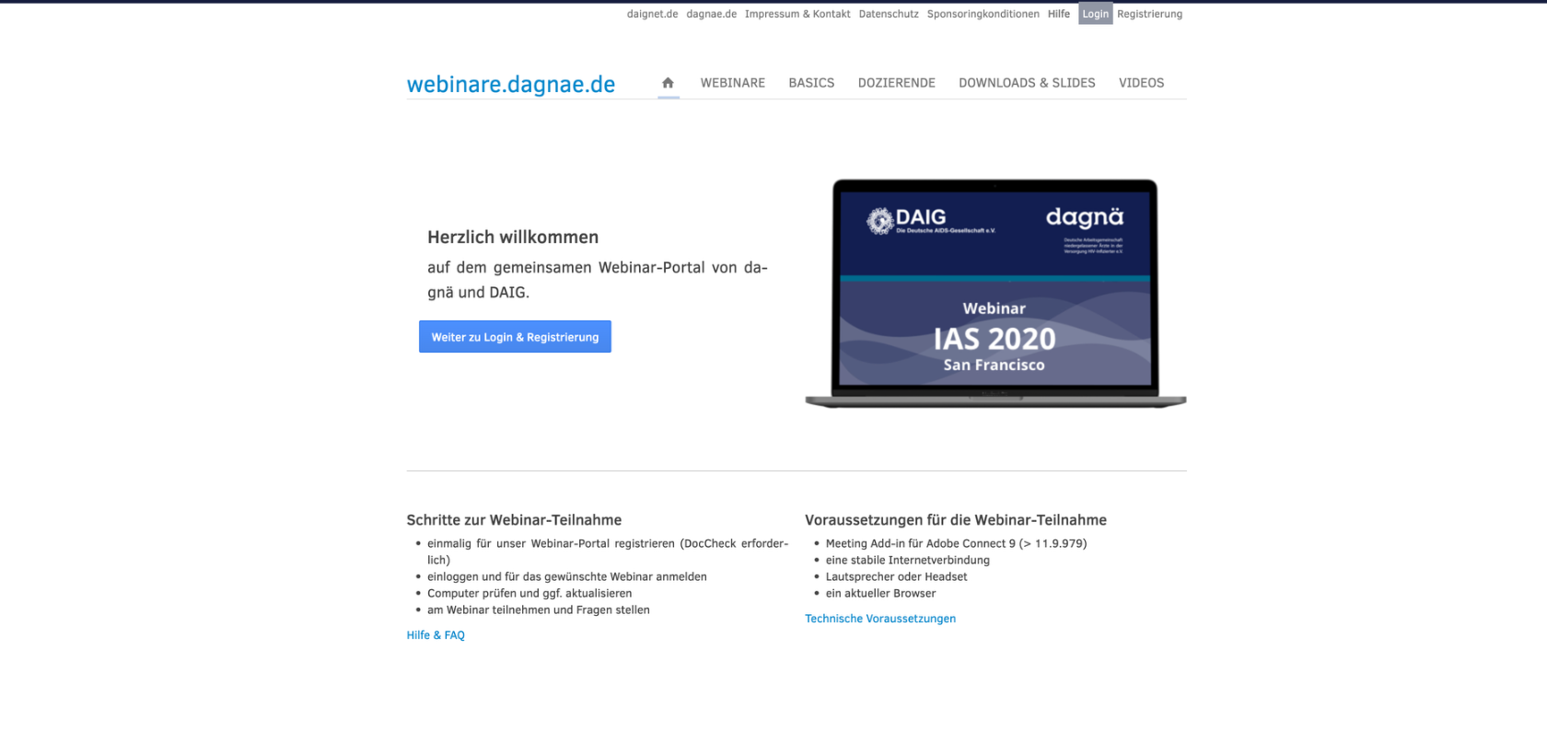The image size is (1547, 731).
Task: Select DOWNLOADS & SLIDES in navigation
Action: pos(1027,83)
